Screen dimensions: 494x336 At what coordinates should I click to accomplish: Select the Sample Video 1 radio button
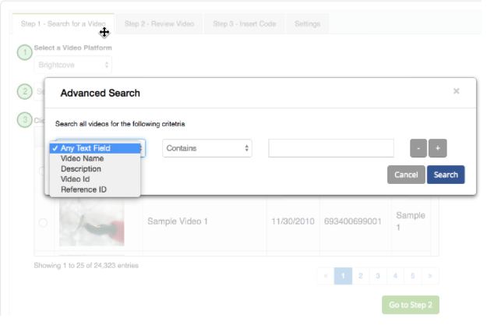(43, 222)
